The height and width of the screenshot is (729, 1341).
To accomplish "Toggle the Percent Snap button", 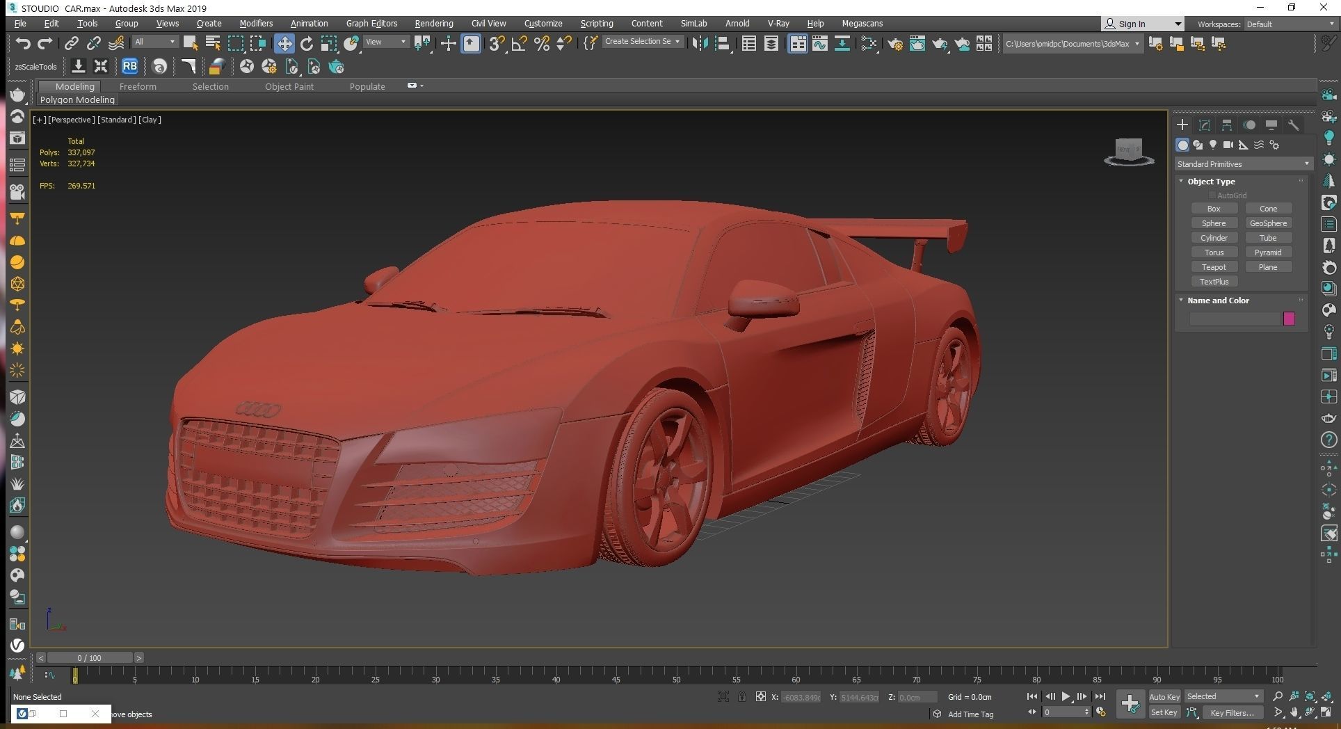I will [542, 43].
